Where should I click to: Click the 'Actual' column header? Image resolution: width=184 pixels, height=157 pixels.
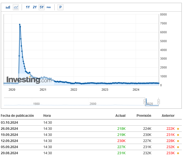[x=120, y=116]
